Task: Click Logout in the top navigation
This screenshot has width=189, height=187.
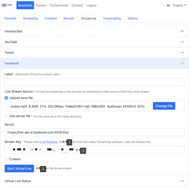Action: pos(91,5)
